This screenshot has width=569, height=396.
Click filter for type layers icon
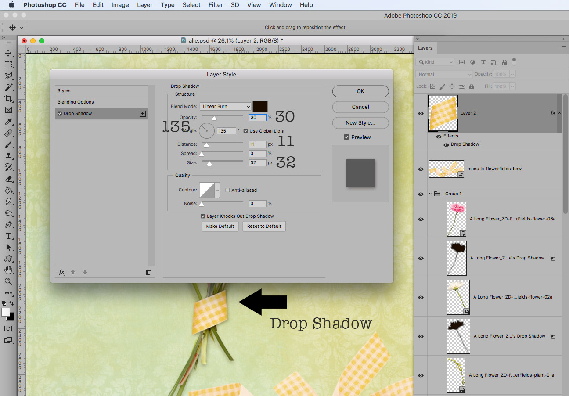[x=483, y=62]
